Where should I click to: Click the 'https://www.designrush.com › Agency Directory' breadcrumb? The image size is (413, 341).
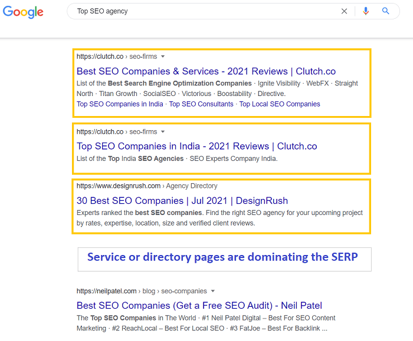(147, 186)
